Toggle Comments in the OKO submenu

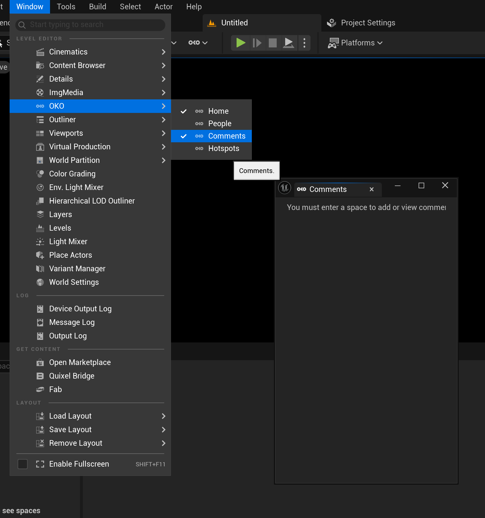[226, 136]
